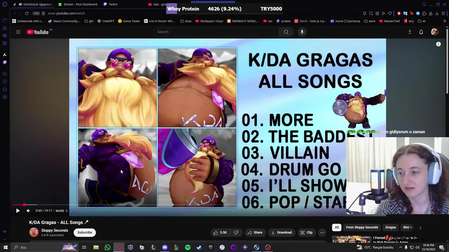Open Opera browser menu logo
The height and width of the screenshot is (252, 449).
[x=5, y=5]
